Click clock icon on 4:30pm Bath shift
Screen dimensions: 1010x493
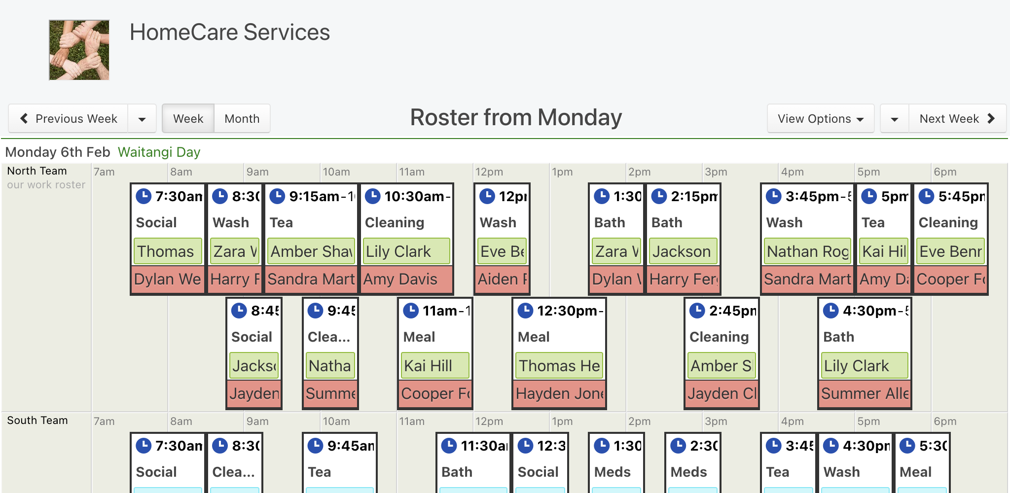click(x=831, y=310)
